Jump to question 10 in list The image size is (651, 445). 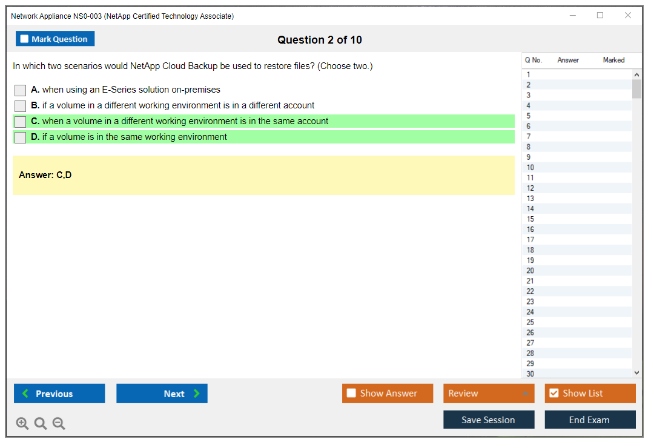click(530, 168)
